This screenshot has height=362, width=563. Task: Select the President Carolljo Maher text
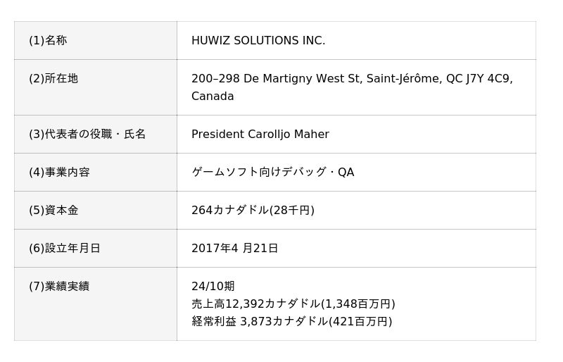tap(260, 135)
